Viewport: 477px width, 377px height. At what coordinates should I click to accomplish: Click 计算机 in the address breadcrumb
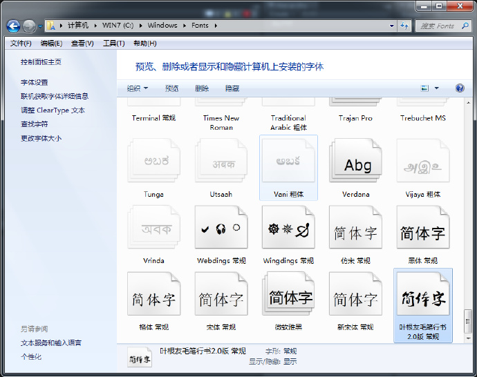click(x=78, y=26)
